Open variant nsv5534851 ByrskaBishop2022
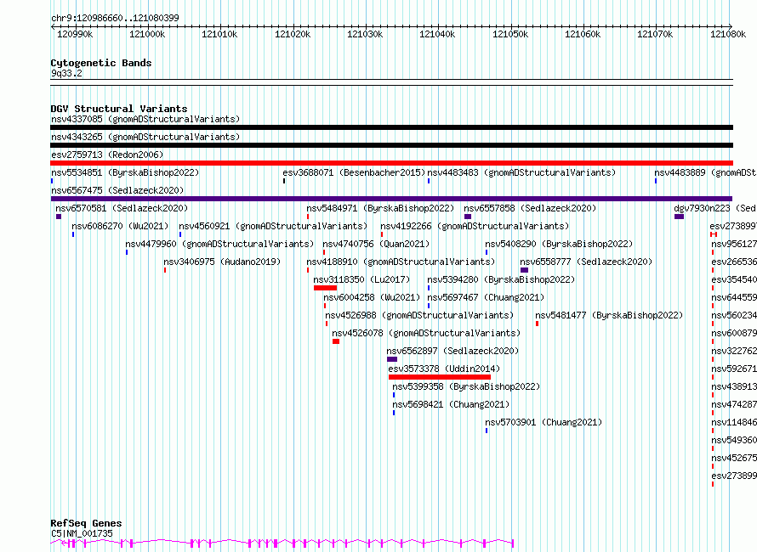The height and width of the screenshot is (552, 757). tap(125, 172)
